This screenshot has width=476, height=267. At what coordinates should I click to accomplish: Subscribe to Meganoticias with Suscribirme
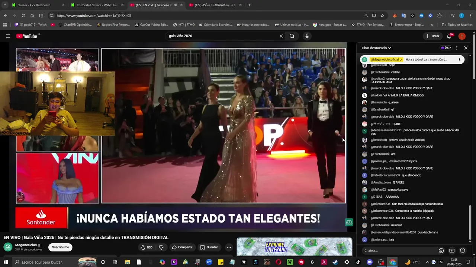[61, 247]
